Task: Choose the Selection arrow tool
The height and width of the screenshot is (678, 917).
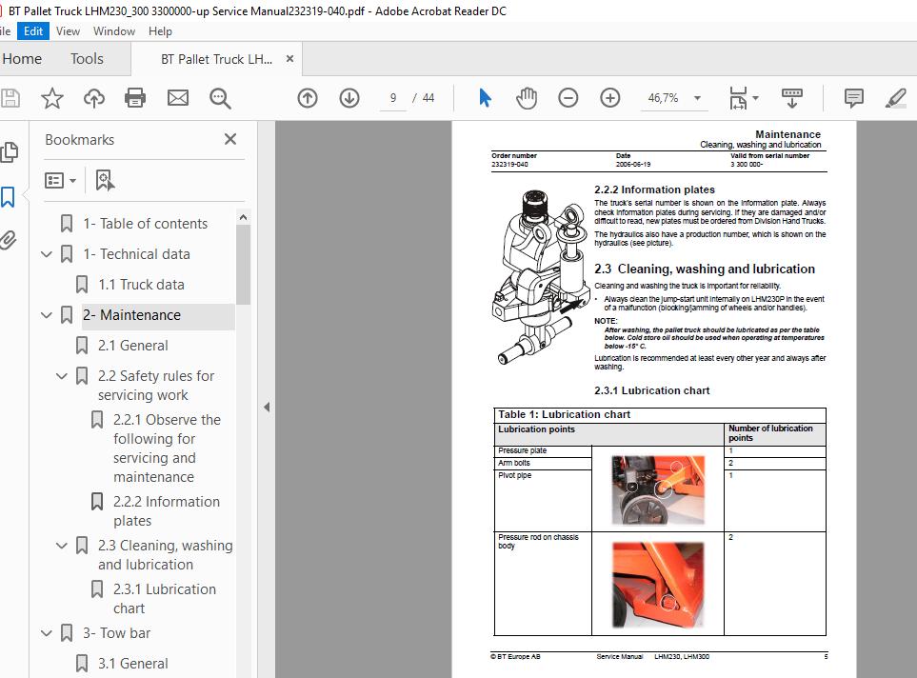Action: click(485, 98)
